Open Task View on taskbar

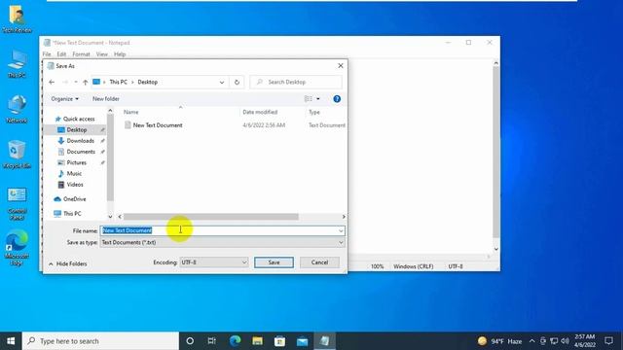point(212,341)
